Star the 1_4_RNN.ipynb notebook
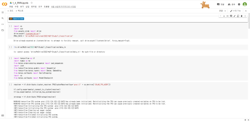This screenshot has width=250, height=121. pos(32,3)
